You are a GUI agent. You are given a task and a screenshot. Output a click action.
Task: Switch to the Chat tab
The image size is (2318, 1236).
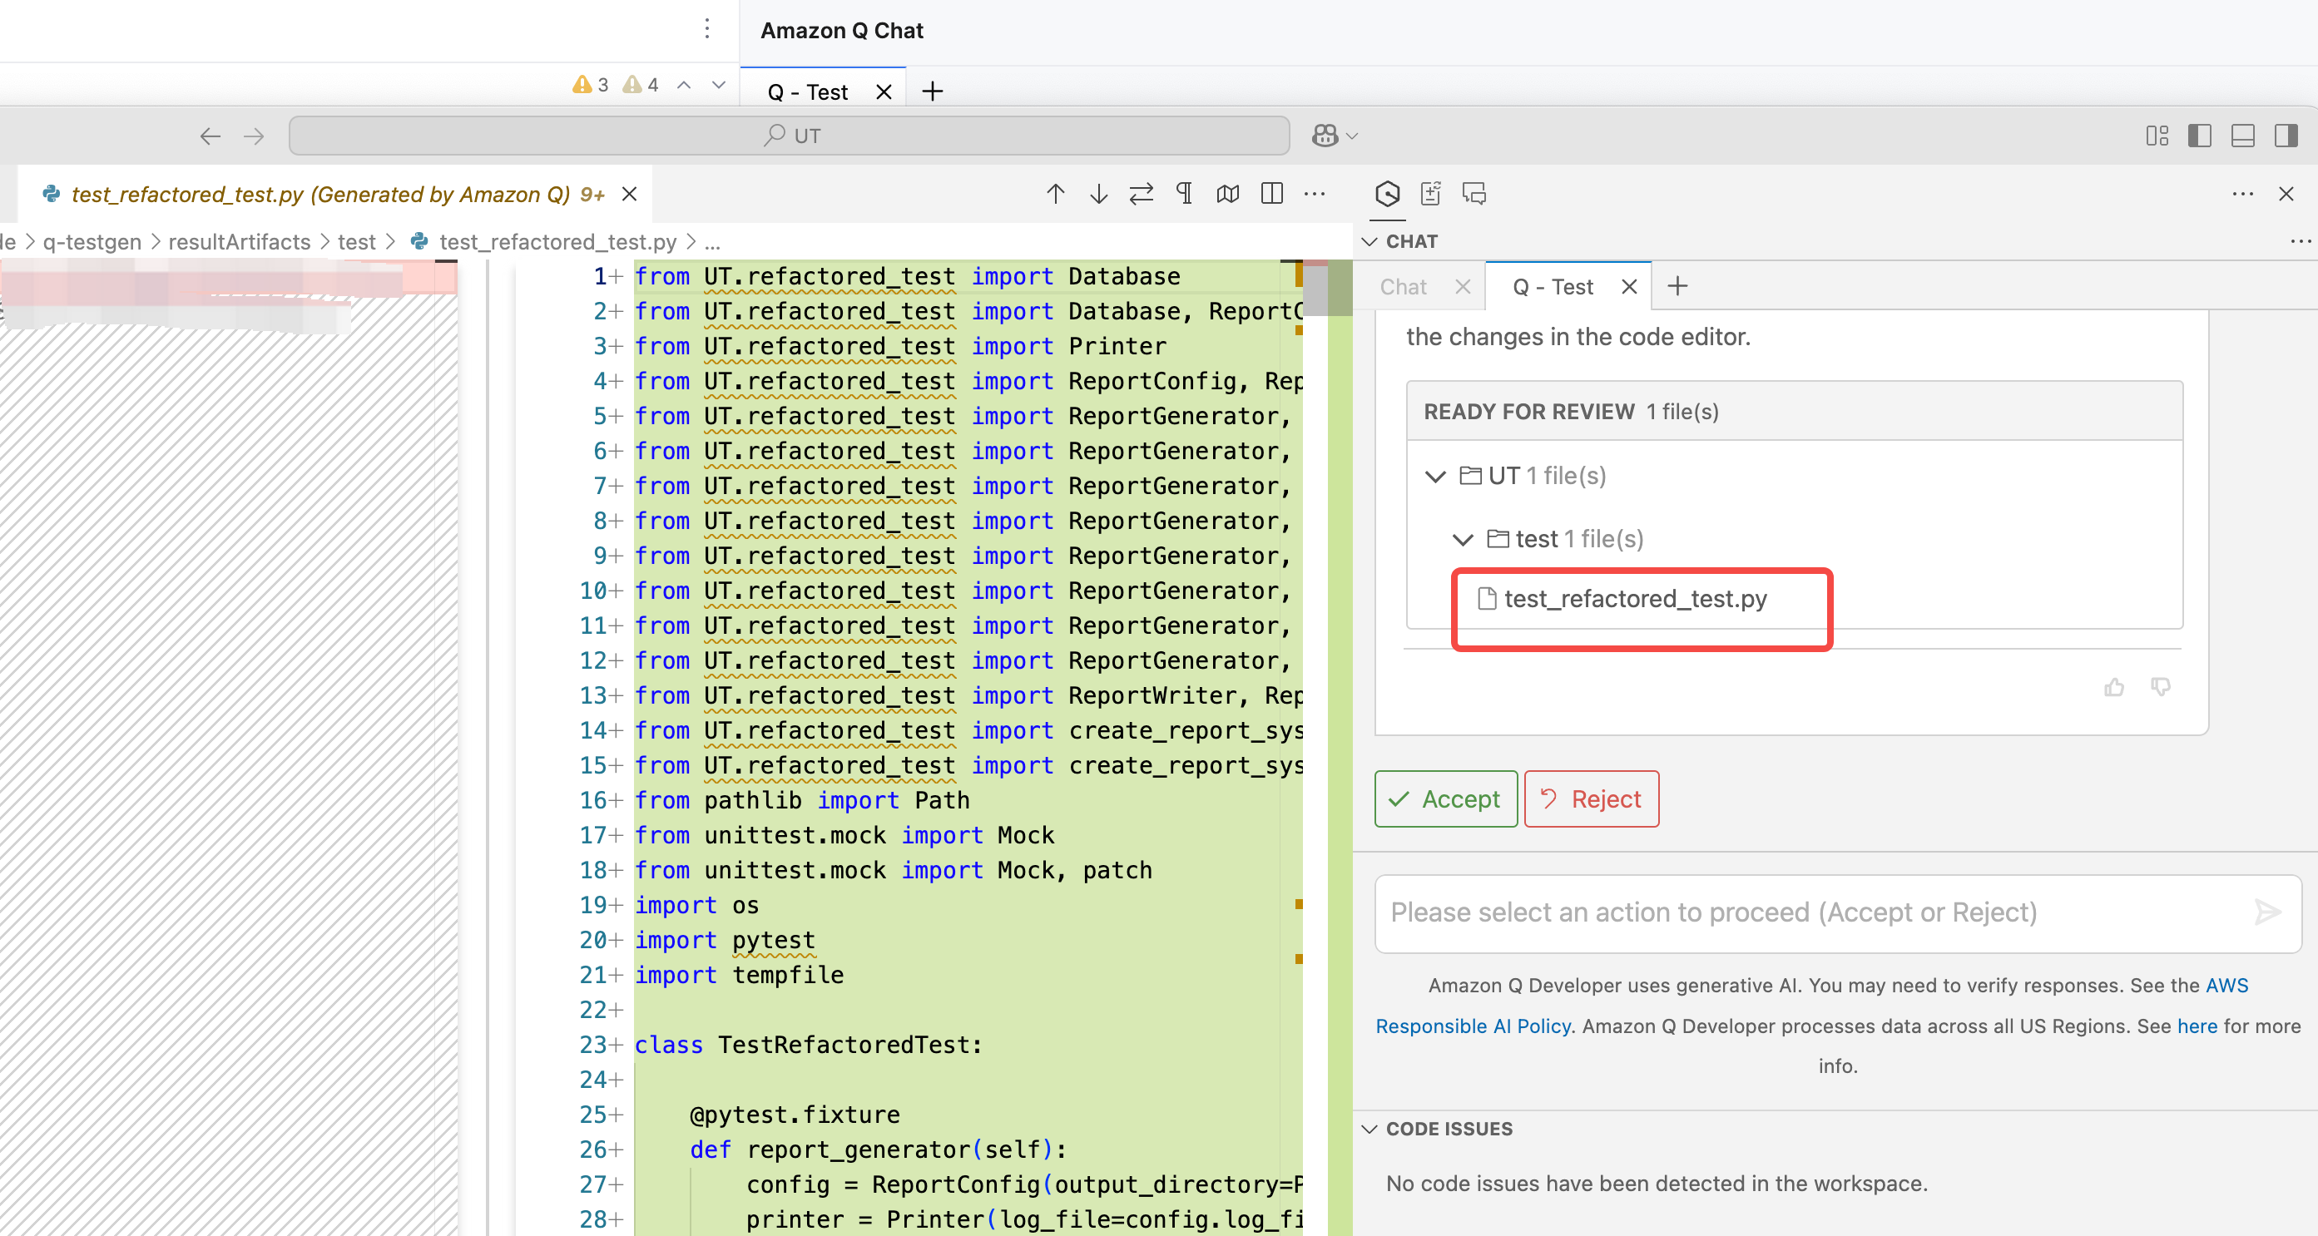tap(1403, 287)
